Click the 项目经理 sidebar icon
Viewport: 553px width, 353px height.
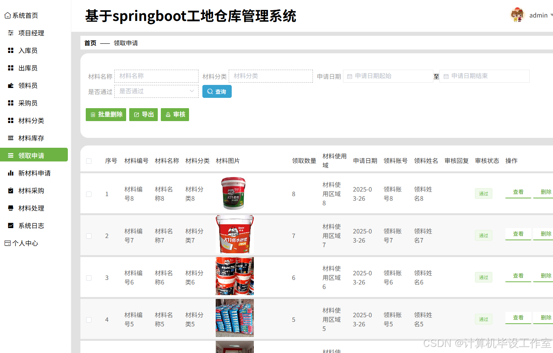[11, 33]
